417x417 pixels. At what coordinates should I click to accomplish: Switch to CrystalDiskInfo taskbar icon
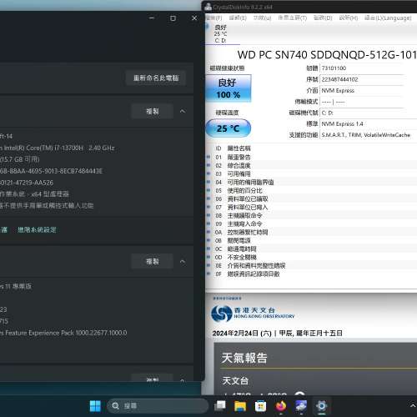click(301, 406)
